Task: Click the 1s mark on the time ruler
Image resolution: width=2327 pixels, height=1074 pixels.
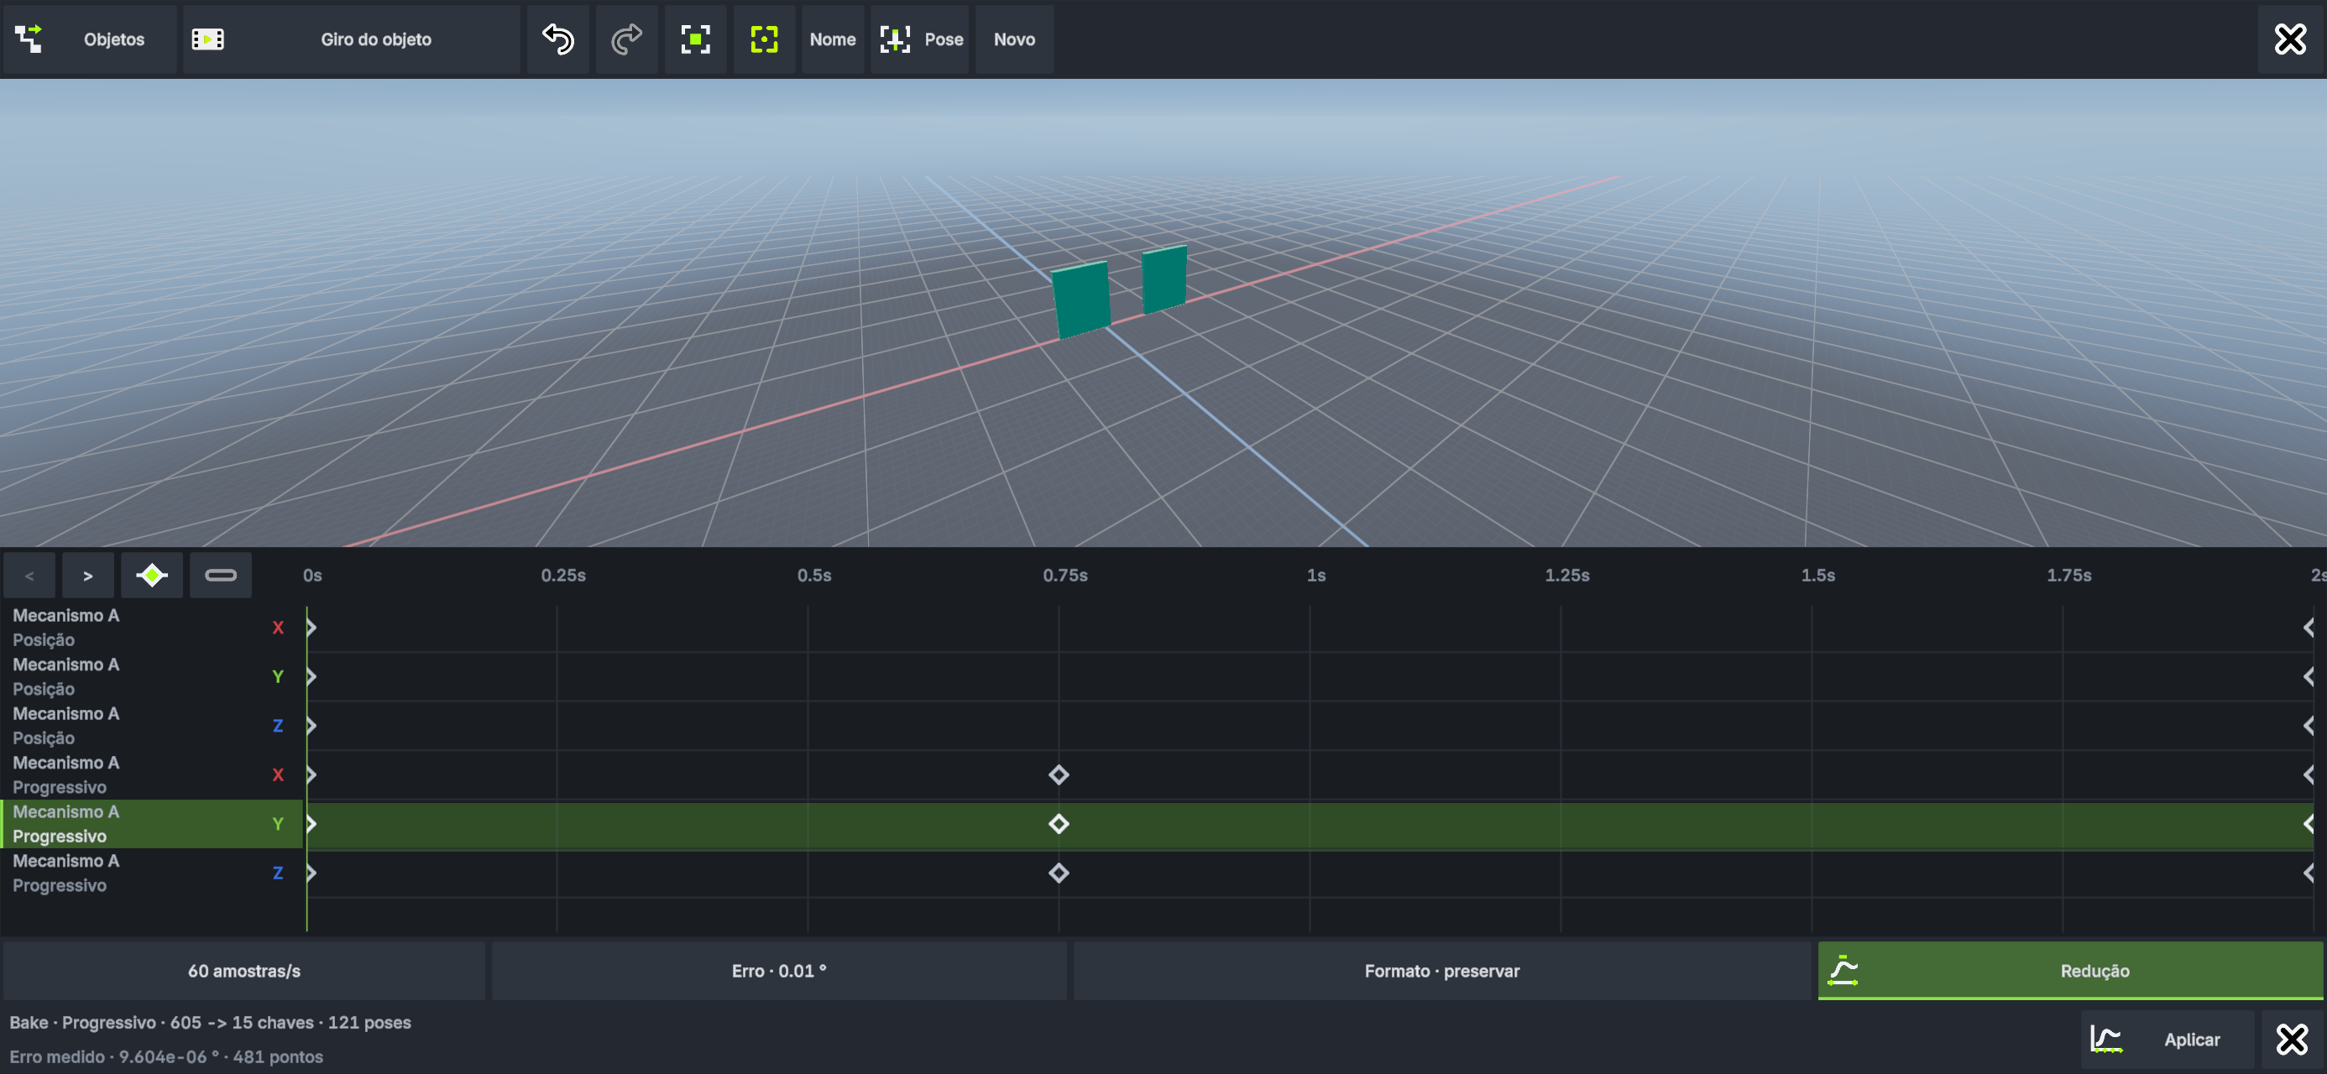Action: pyautogui.click(x=1316, y=576)
